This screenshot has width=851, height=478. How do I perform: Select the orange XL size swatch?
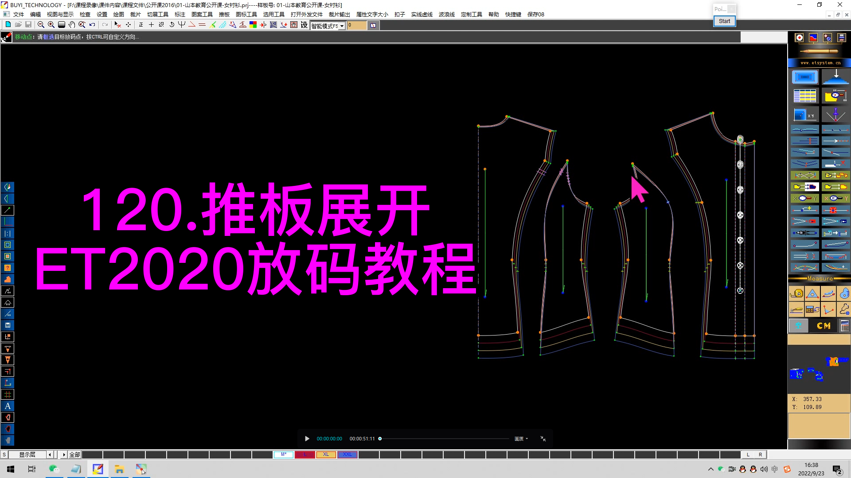[x=326, y=455]
